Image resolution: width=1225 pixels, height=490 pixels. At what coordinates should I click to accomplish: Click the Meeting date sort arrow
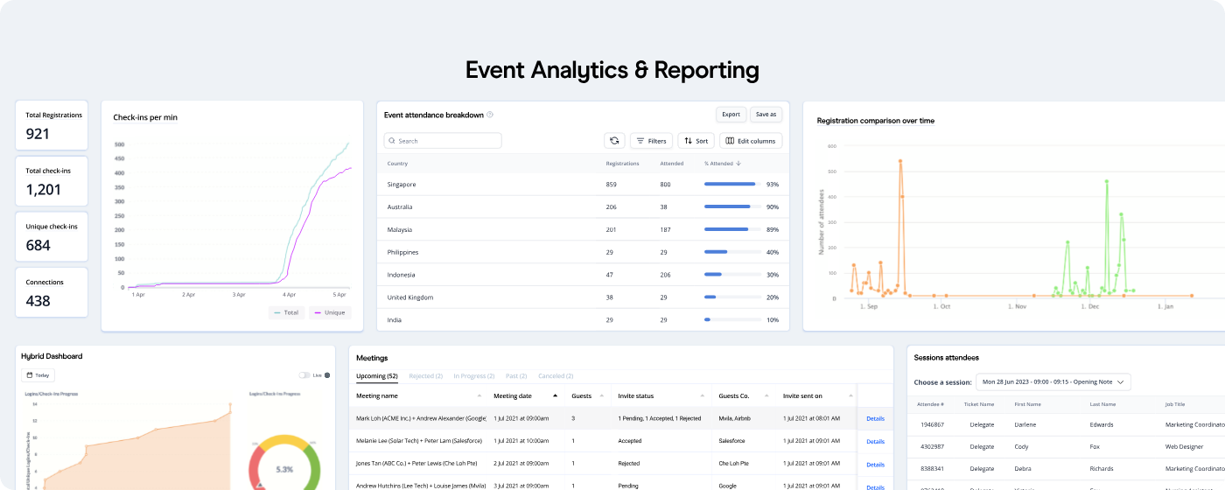click(x=555, y=396)
